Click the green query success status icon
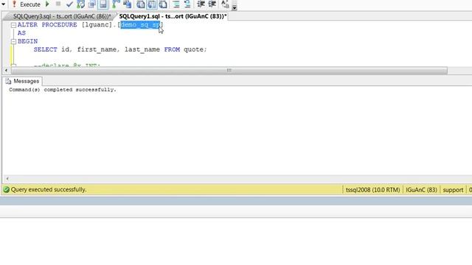The image size is (472, 265). [7, 190]
